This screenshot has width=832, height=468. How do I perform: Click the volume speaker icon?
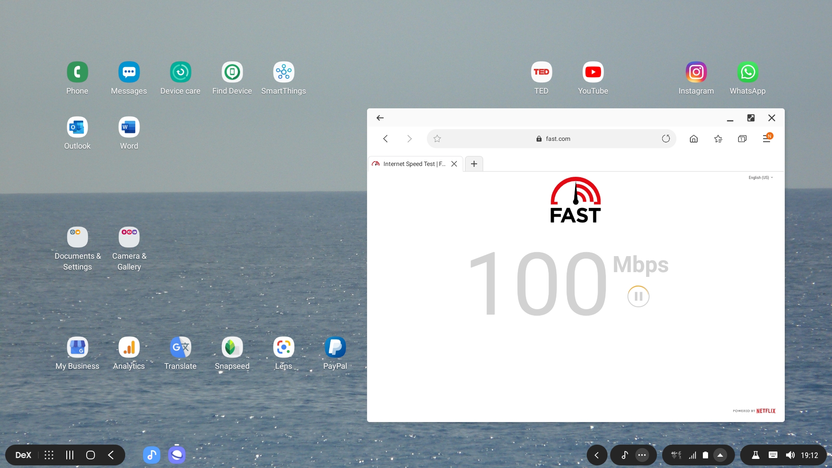tap(790, 455)
